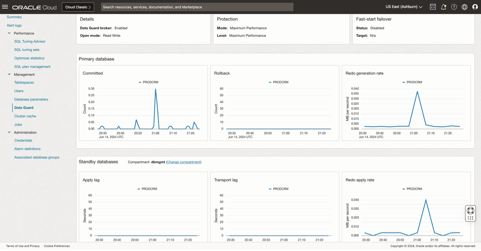This screenshot has width=481, height=251.
Task: Open the language globe icon
Action: [465, 7]
